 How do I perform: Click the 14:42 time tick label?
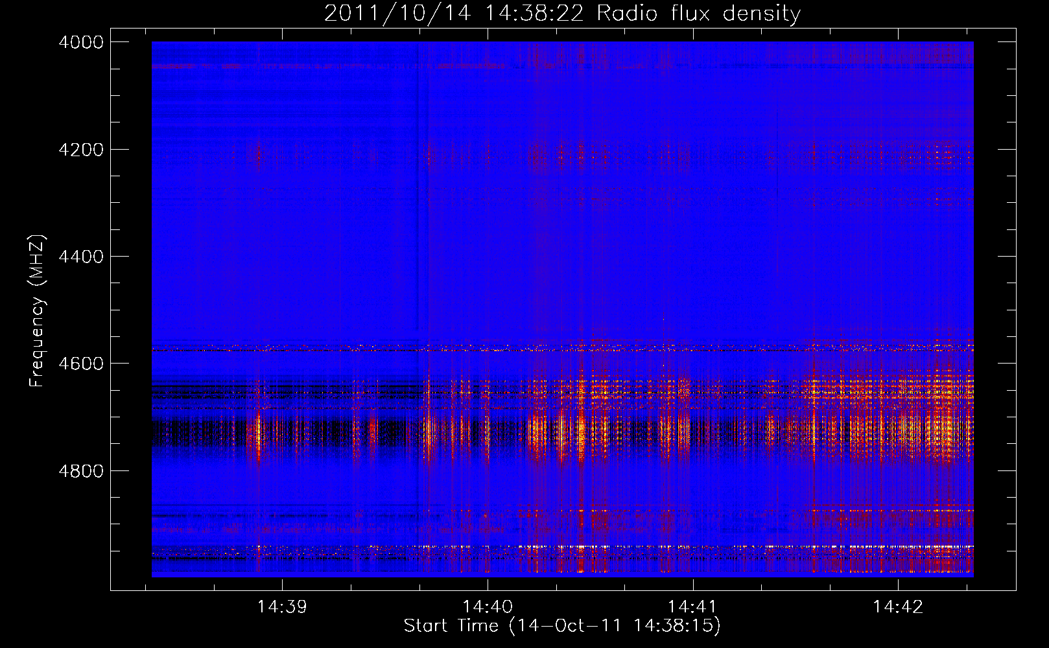[898, 607]
